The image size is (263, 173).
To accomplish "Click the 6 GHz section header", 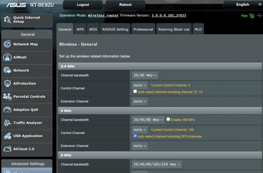I will click(160, 155).
